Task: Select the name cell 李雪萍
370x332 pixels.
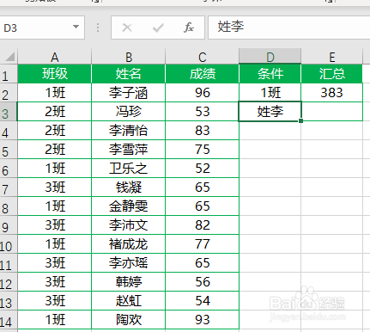Action: 128,150
